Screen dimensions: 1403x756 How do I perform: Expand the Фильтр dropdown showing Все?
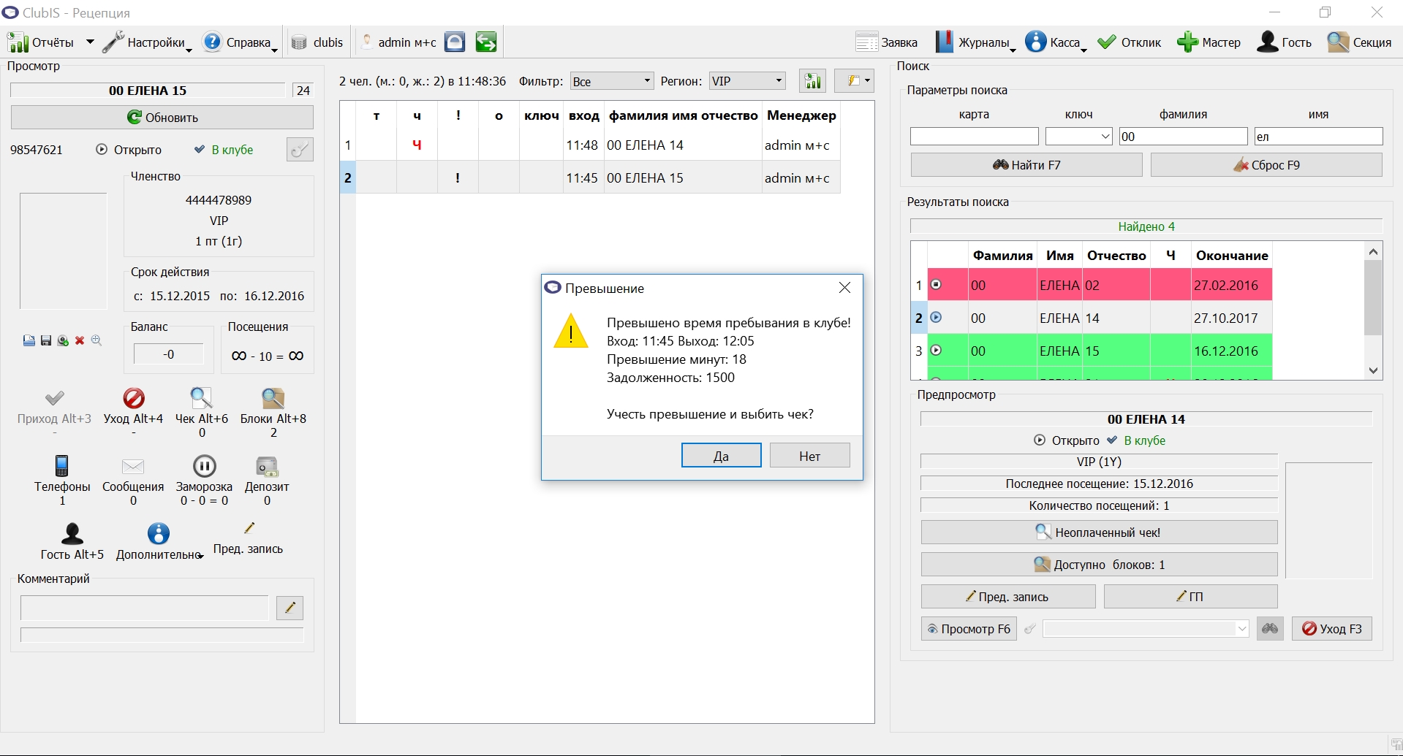click(612, 81)
